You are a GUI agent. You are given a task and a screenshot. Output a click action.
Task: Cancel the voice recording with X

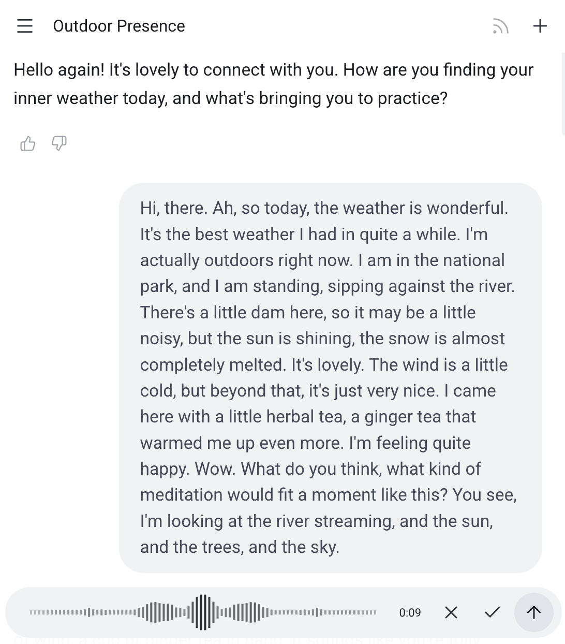point(451,612)
